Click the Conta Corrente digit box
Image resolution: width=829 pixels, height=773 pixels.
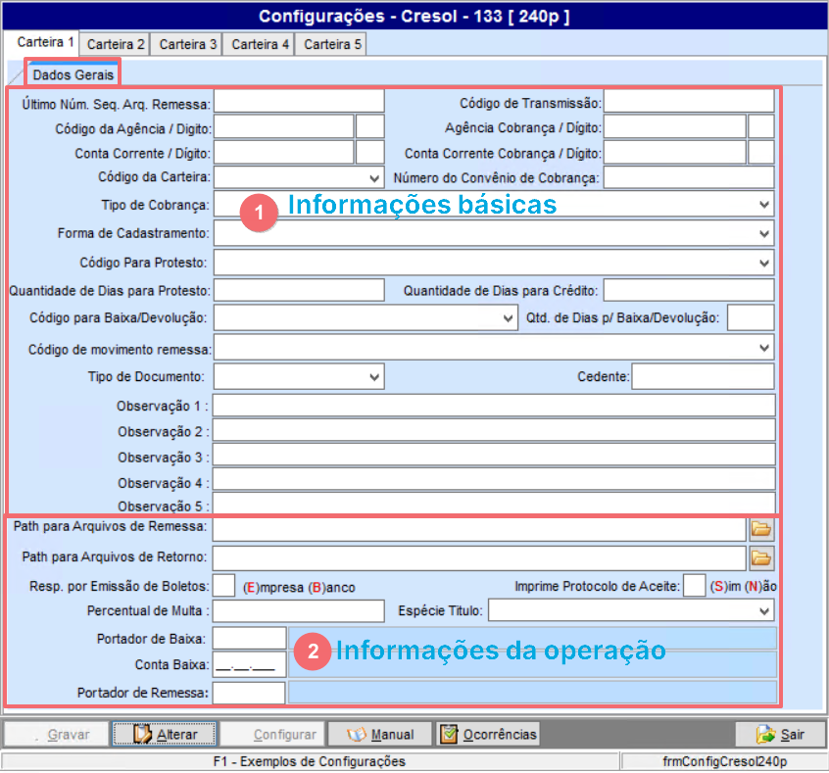pos(369,152)
